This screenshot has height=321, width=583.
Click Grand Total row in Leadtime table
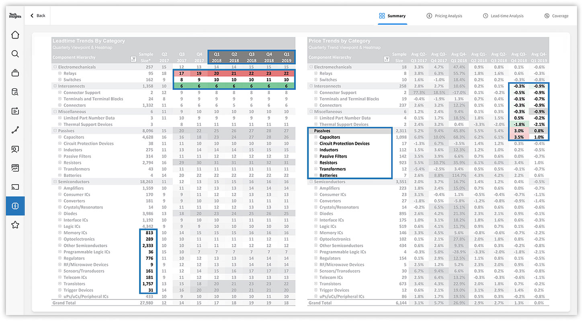[x=174, y=303]
